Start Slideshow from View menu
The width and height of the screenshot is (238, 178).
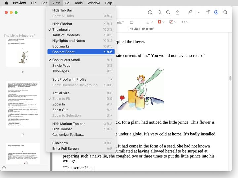(81, 143)
